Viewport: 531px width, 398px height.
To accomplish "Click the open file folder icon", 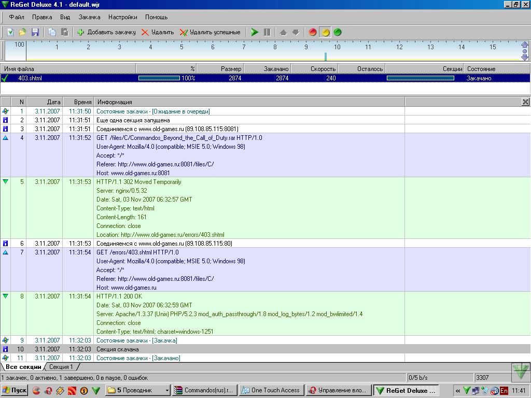I will point(22,32).
